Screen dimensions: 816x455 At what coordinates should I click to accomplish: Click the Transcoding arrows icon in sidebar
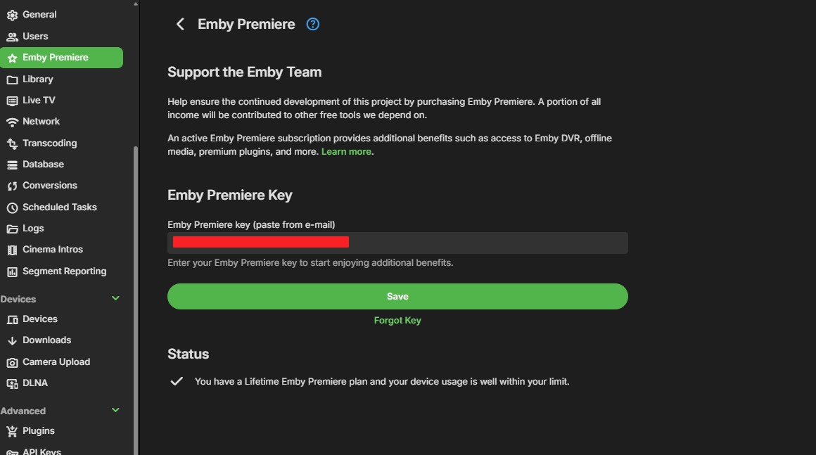[12, 143]
